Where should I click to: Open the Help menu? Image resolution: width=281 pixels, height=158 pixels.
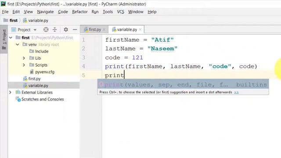click(152, 12)
